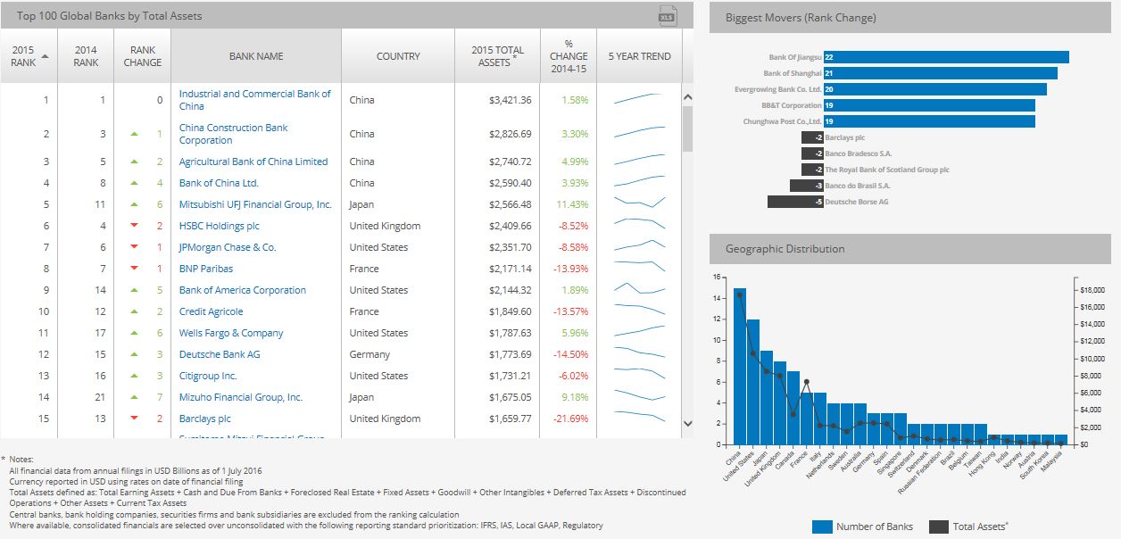The width and height of the screenshot is (1121, 539).
Task: Click the table scrollbar down arrow
Action: pos(687,423)
